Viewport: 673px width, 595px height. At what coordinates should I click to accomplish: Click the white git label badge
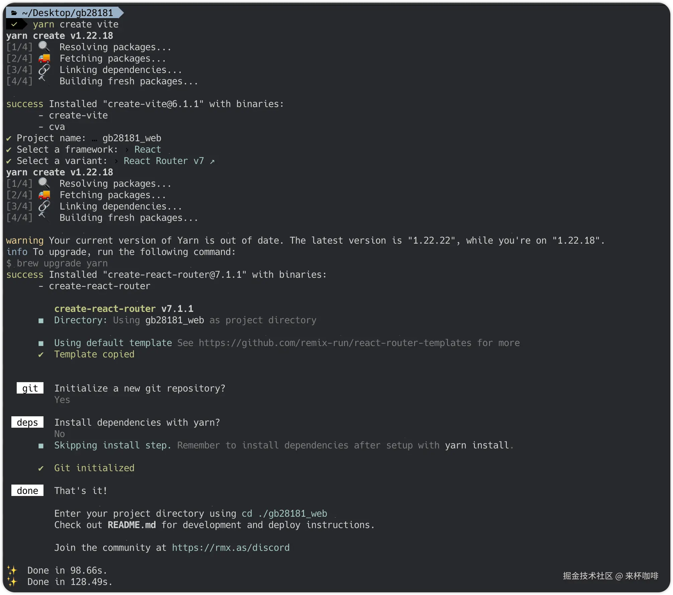30,388
